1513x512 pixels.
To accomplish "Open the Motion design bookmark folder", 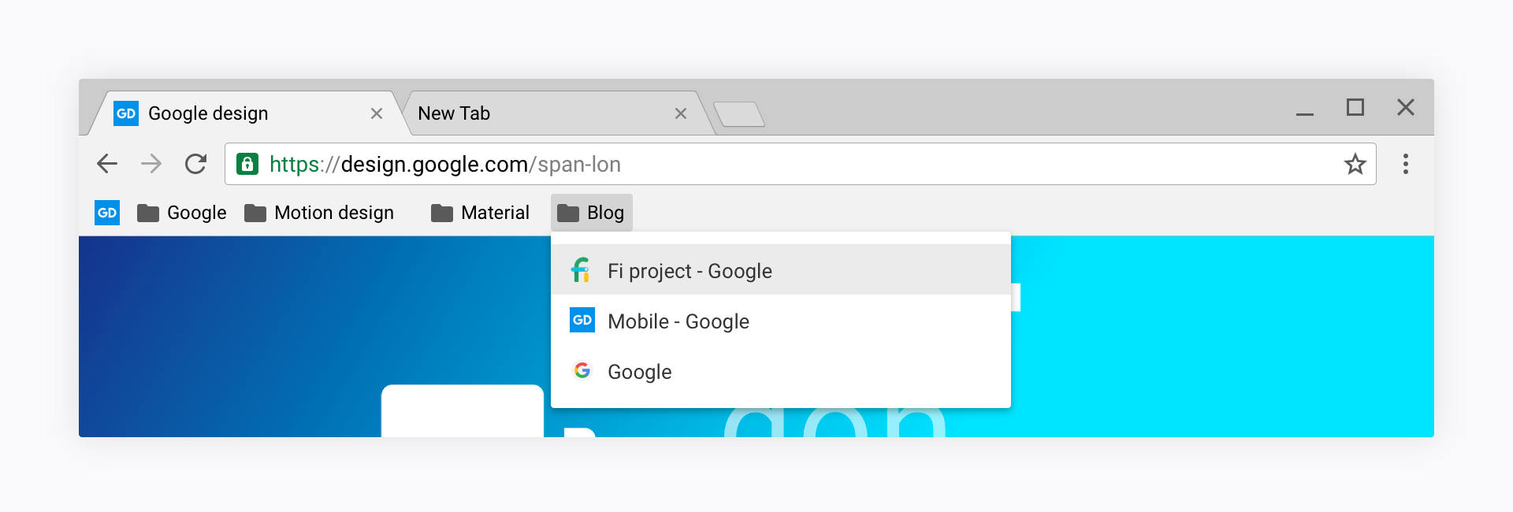I will (x=319, y=213).
